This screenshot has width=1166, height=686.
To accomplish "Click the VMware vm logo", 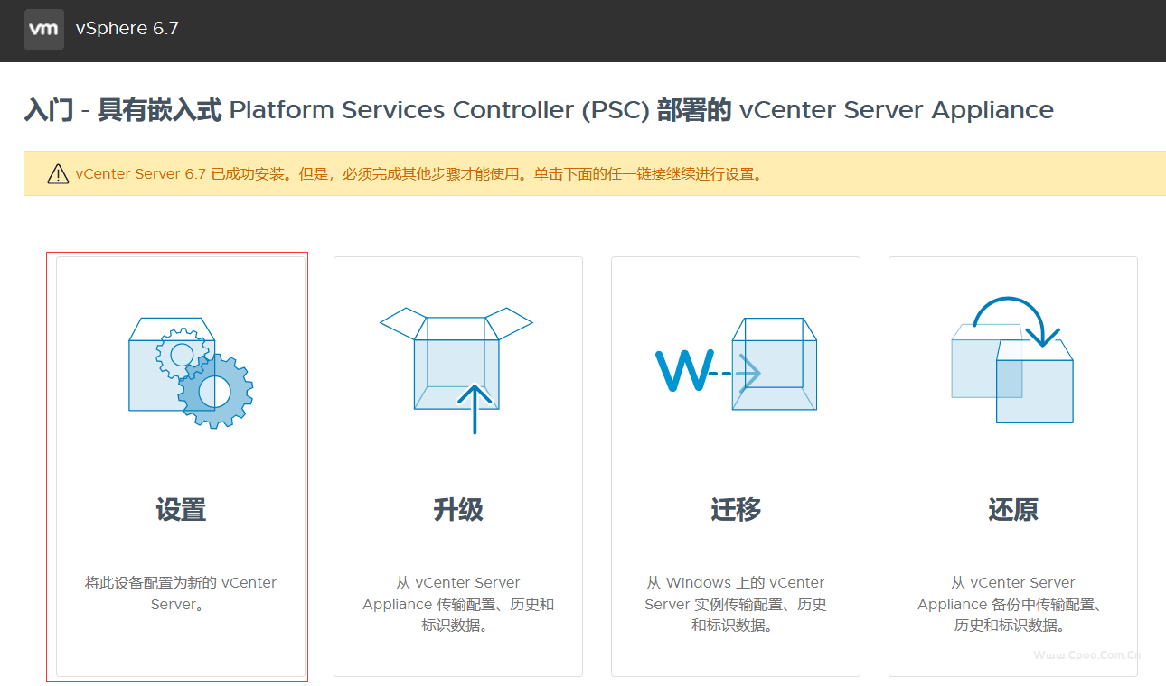I will click(x=43, y=29).
